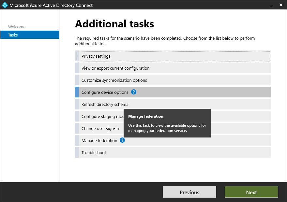Select the Tasks step in sidebar
This screenshot has height=202, width=287.
click(x=30, y=35)
